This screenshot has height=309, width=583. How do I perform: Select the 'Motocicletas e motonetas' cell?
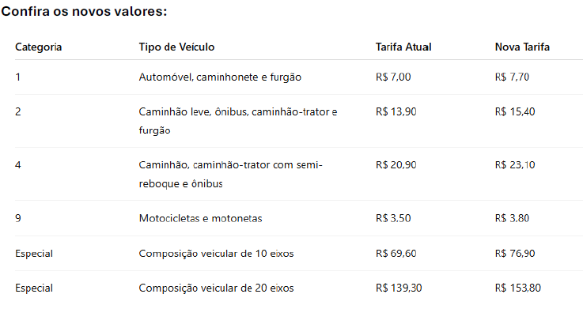point(200,218)
